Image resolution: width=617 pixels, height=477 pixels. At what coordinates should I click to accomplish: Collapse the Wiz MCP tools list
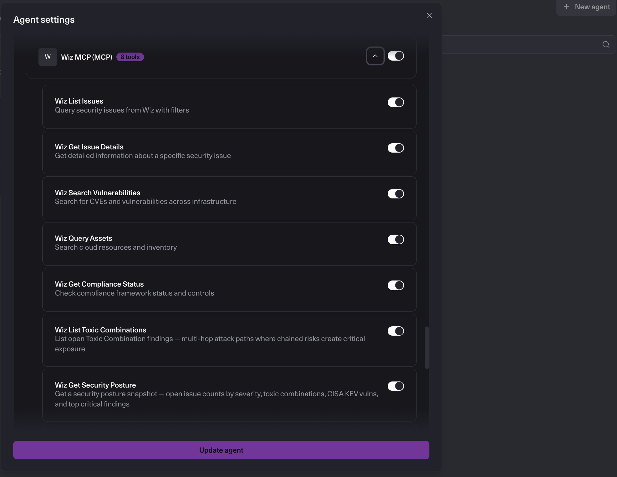[375, 56]
